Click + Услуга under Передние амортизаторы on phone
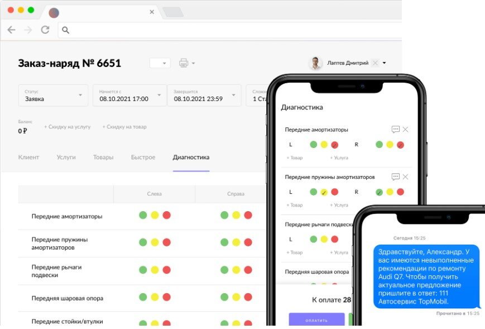The image size is (485, 329). (x=339, y=158)
